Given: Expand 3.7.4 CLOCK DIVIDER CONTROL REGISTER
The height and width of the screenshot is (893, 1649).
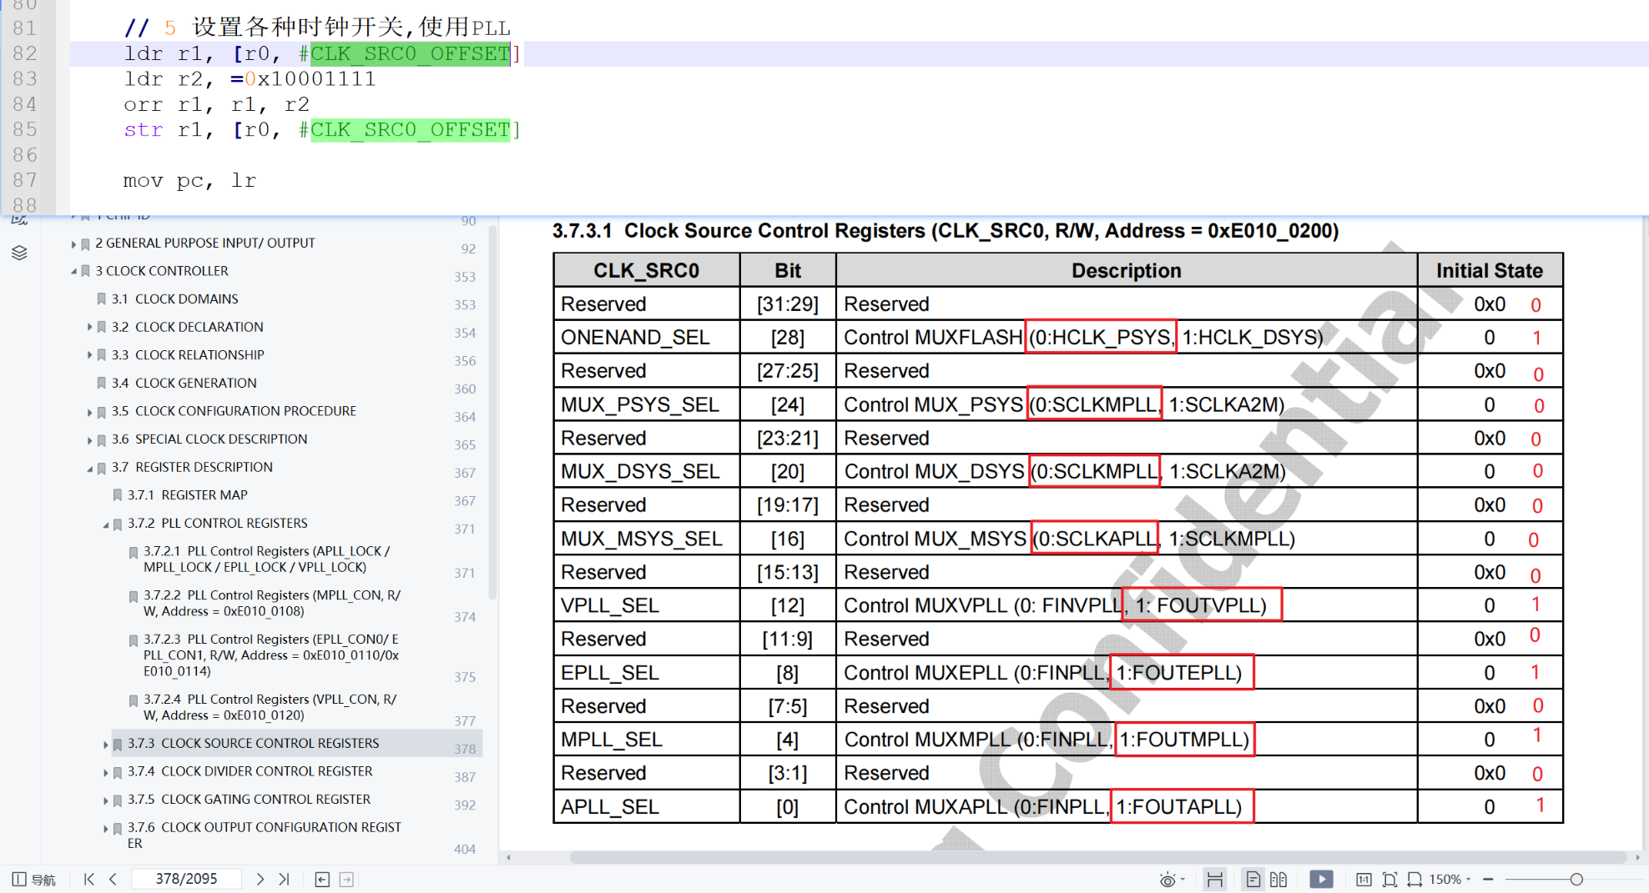Looking at the screenshot, I should point(106,773).
